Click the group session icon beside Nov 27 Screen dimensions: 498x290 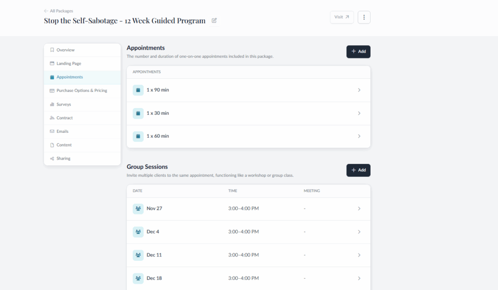[138, 208]
